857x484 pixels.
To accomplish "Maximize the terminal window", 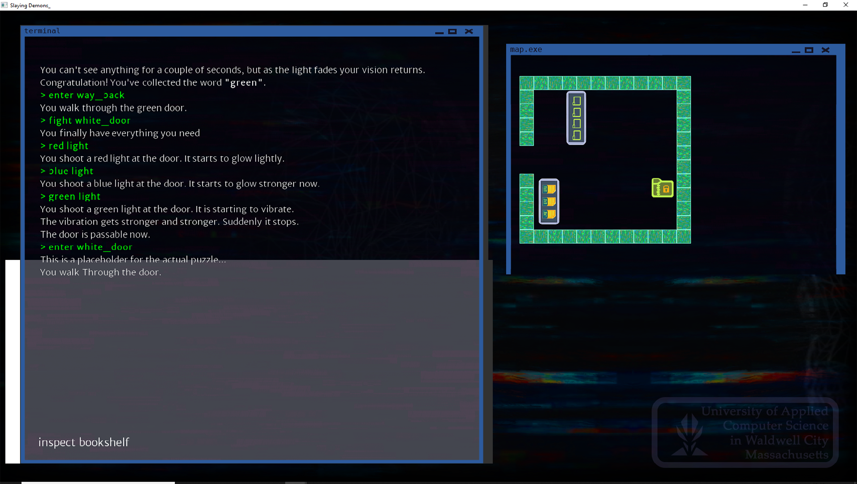I will 452,31.
